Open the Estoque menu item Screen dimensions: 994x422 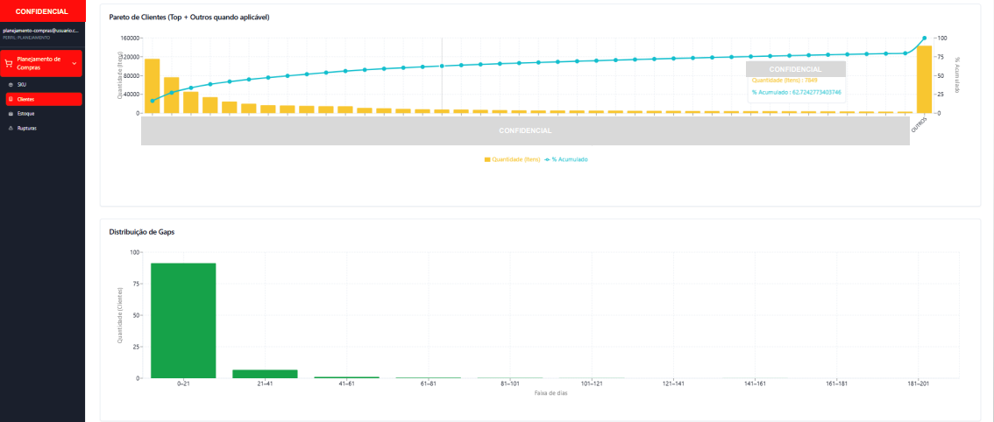[25, 114]
